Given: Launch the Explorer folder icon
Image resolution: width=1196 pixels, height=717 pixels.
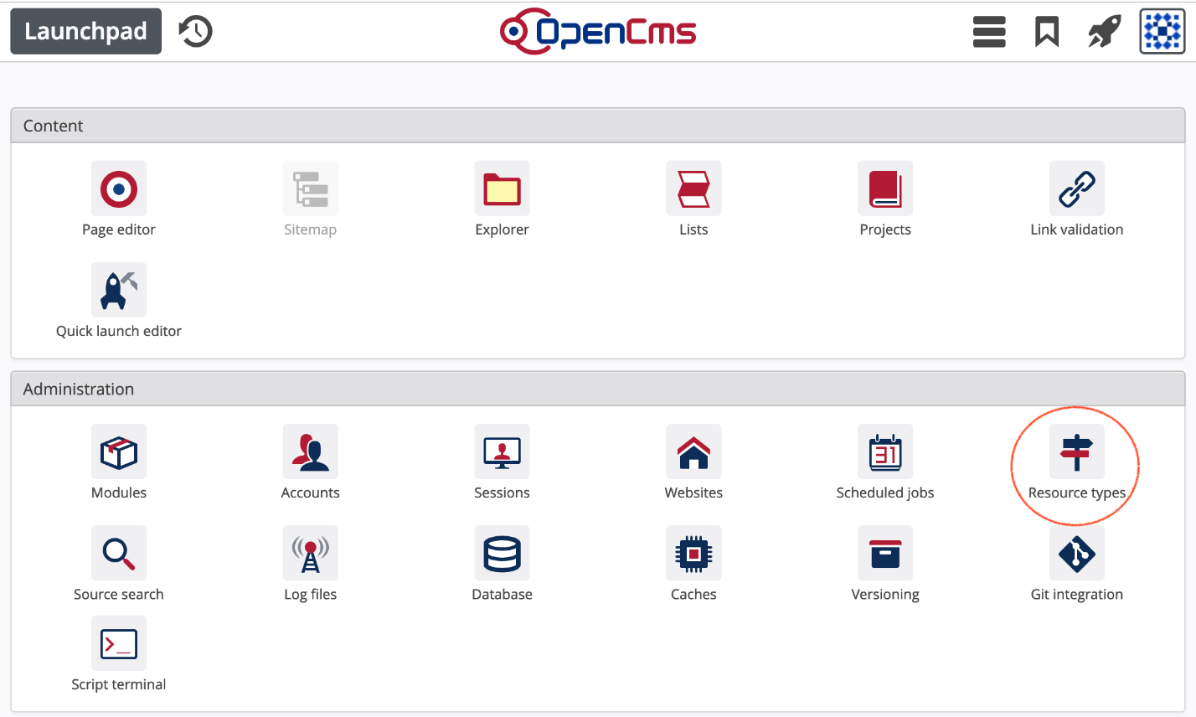Looking at the screenshot, I should 502,189.
